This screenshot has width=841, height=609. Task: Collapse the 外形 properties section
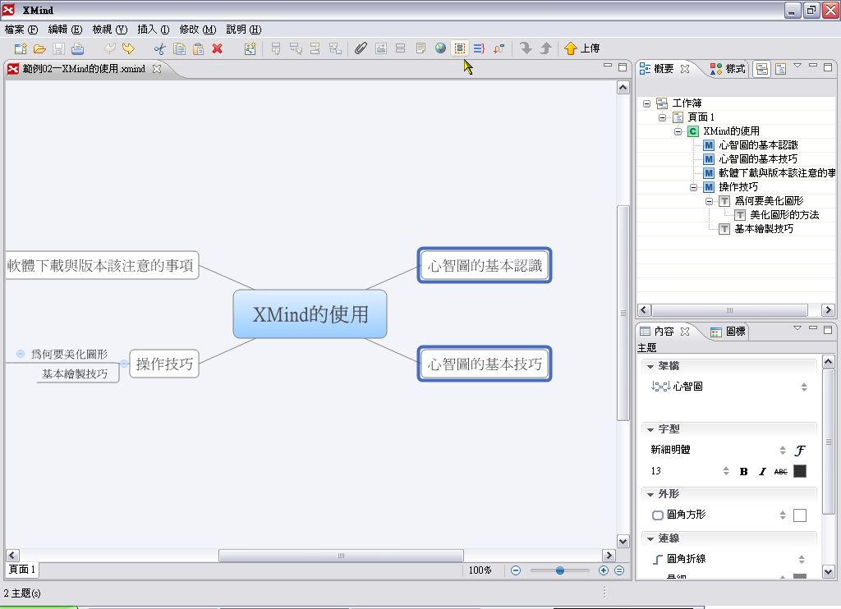tap(650, 495)
